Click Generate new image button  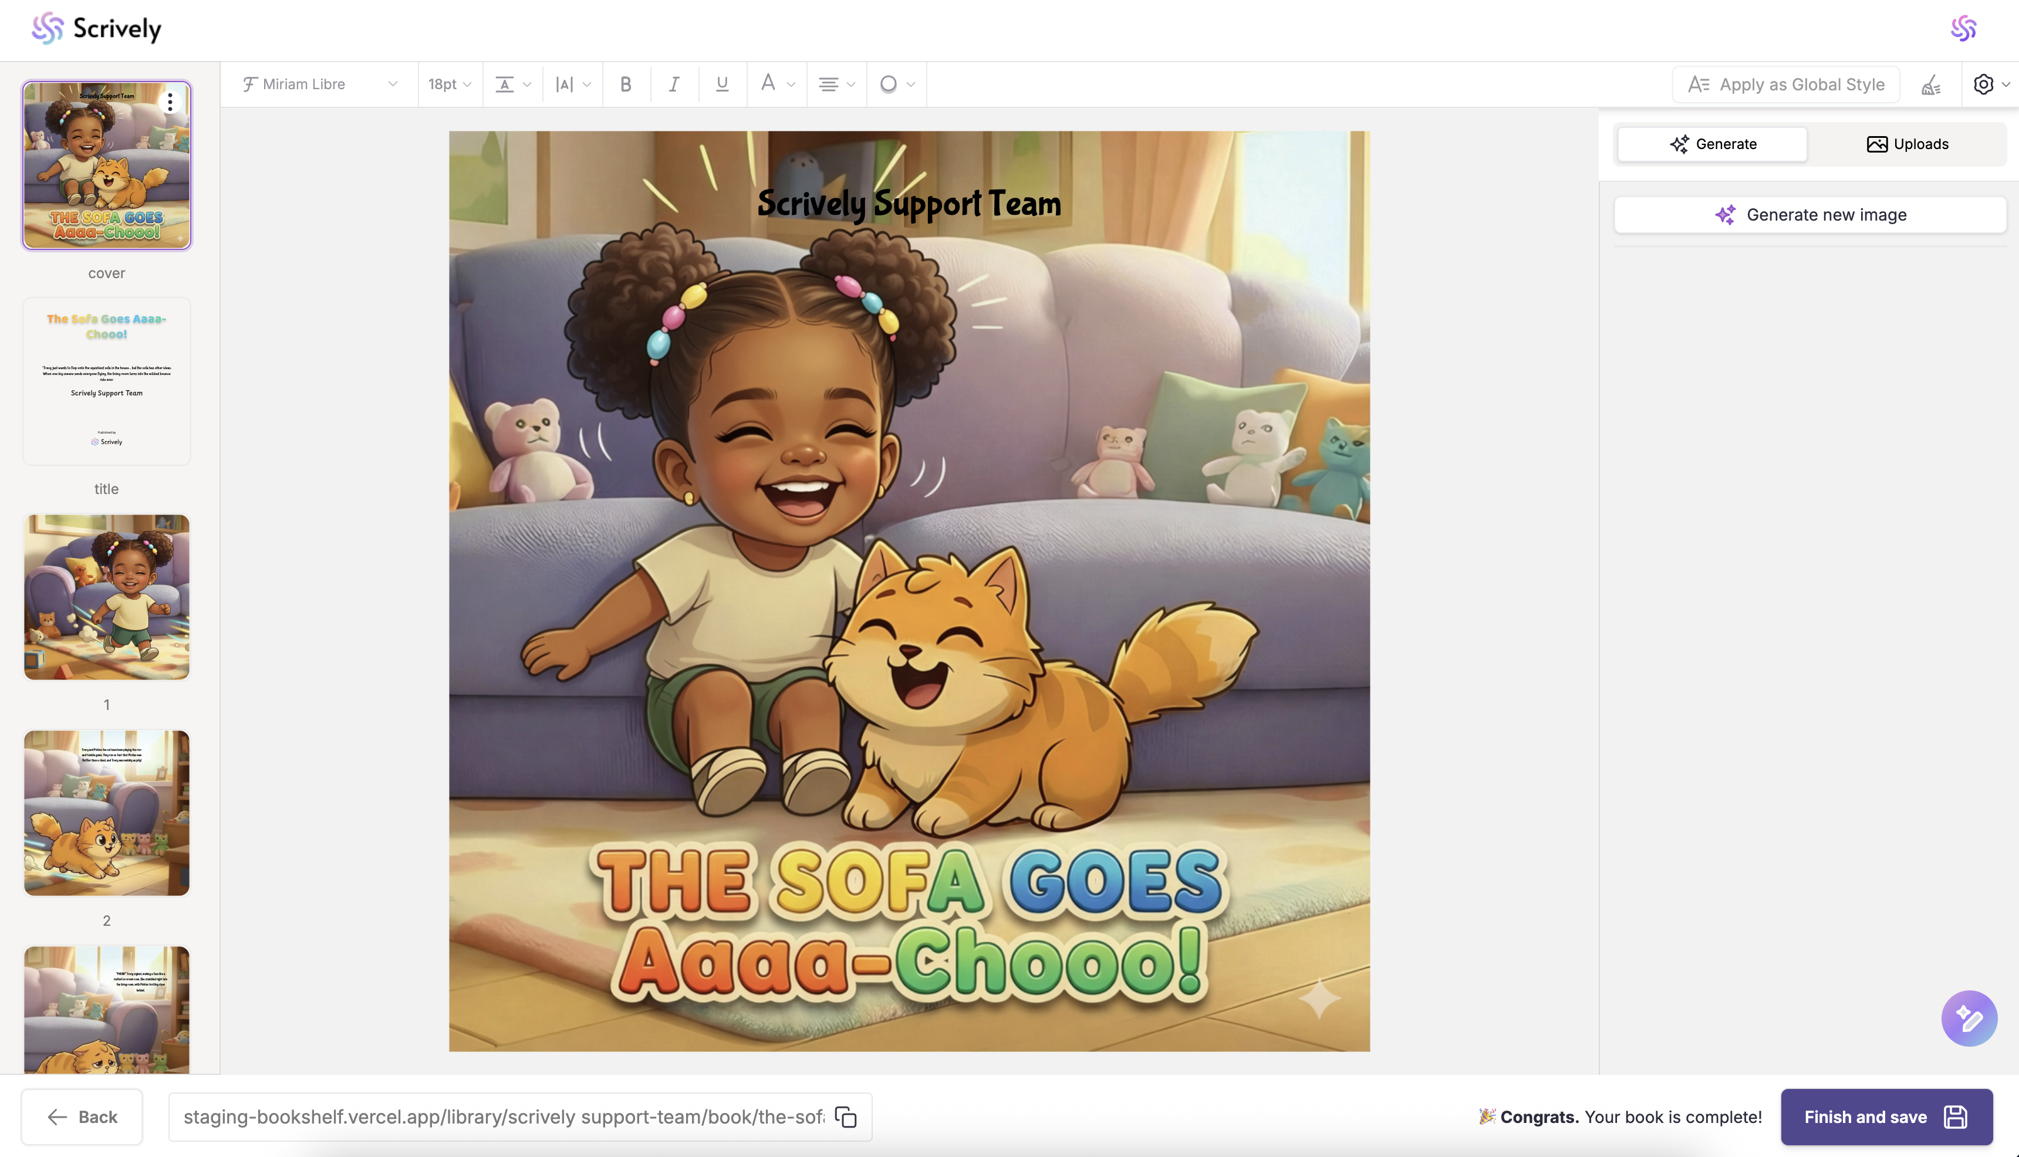pos(1810,215)
